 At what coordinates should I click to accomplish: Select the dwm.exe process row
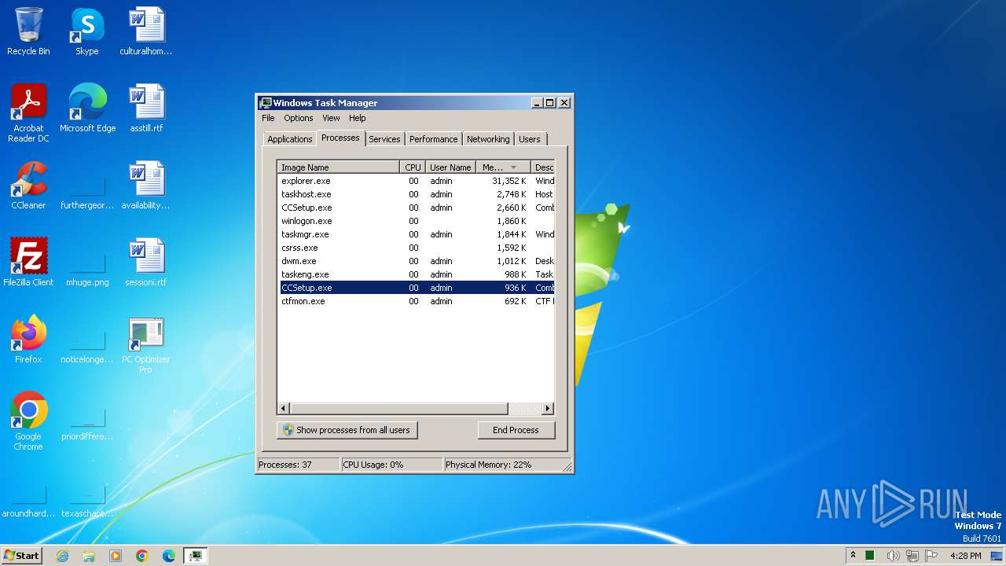pos(417,261)
